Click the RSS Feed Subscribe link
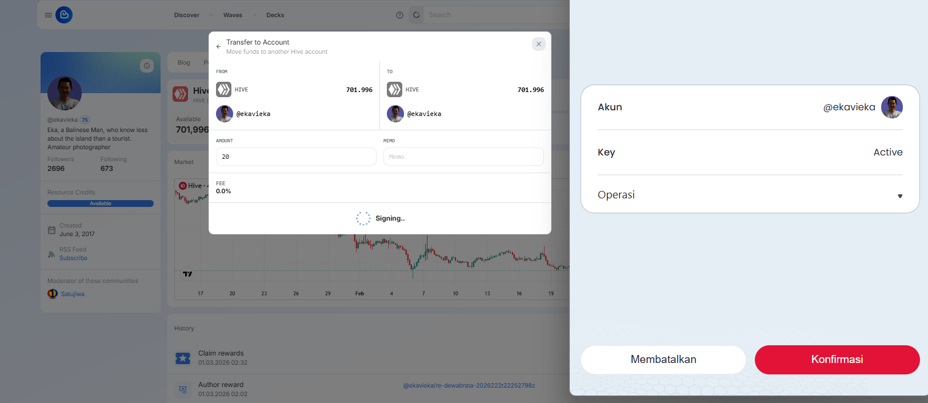 73,258
